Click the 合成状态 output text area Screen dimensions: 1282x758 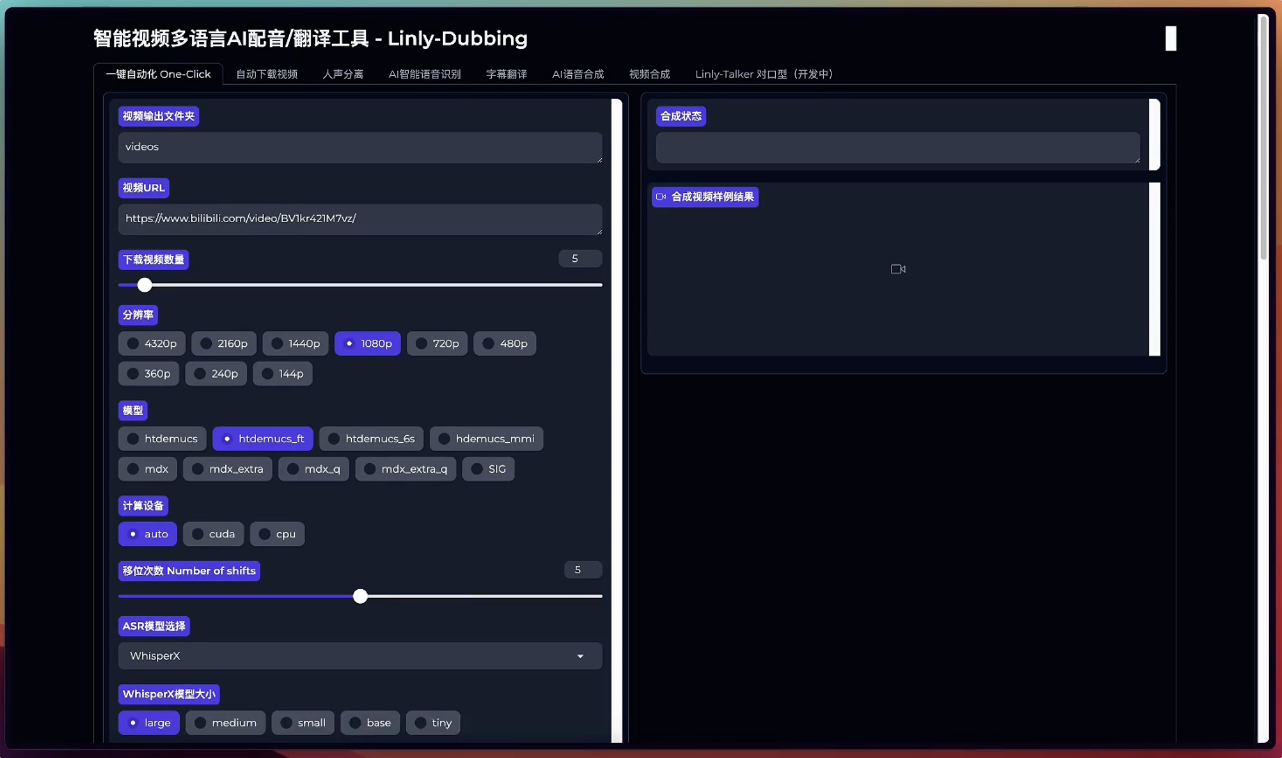click(898, 147)
